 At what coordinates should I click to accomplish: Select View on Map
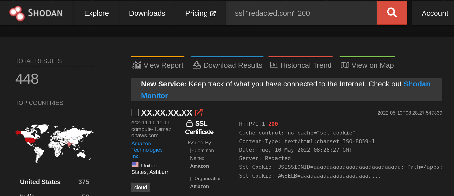[367, 65]
